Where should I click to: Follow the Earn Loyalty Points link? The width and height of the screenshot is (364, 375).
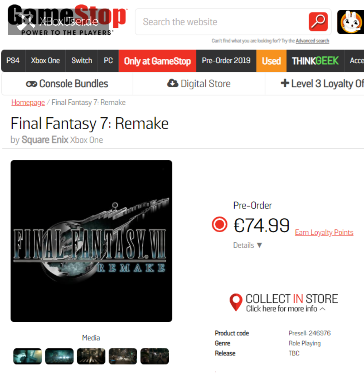click(324, 232)
